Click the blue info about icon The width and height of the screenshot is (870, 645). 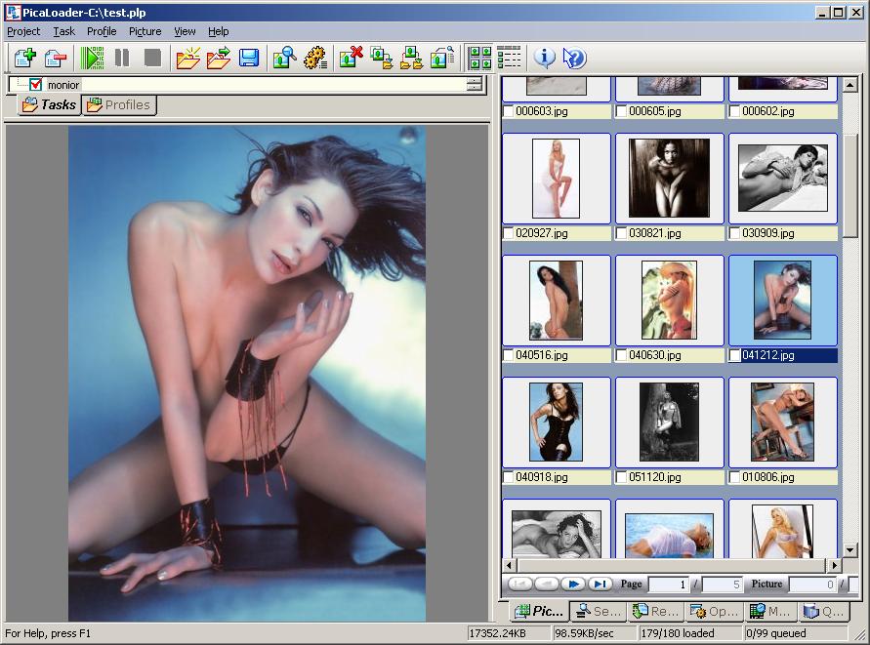click(545, 58)
